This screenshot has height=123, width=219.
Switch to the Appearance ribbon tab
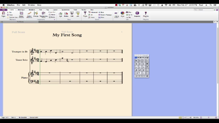[65, 10]
